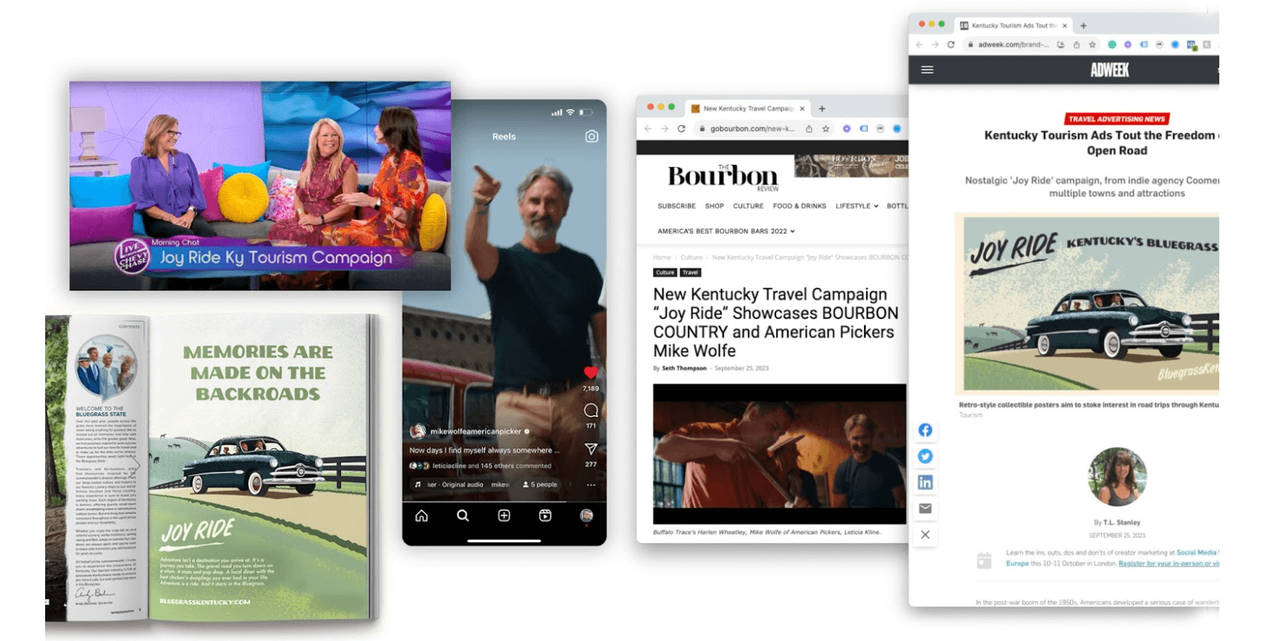Viewport: 1275px width, 641px height.
Task: Open SHOP in Bourbon Review menu
Action: (714, 205)
